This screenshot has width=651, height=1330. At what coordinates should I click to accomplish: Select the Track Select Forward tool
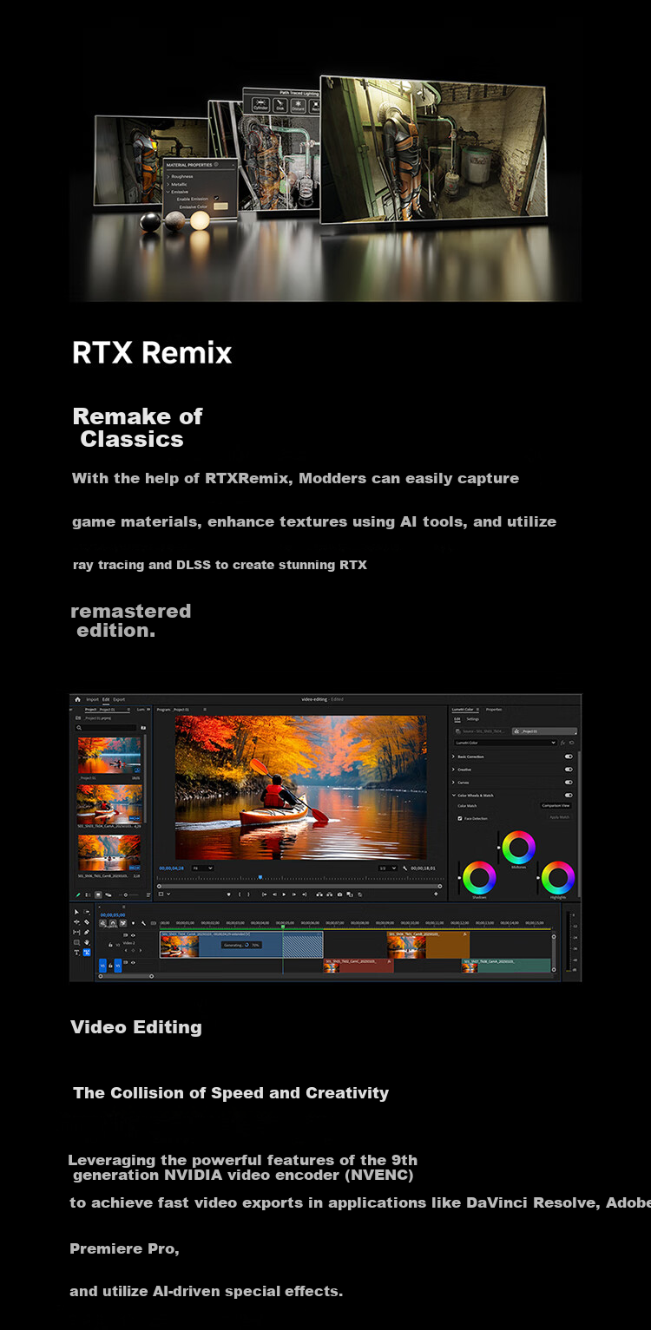[87, 912]
